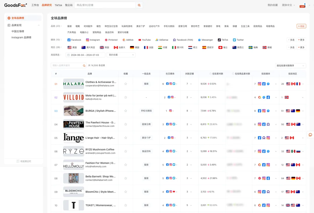The width and height of the screenshot is (314, 213).
Task: Star the Hello Molly brand row
Action: (x=126, y=165)
